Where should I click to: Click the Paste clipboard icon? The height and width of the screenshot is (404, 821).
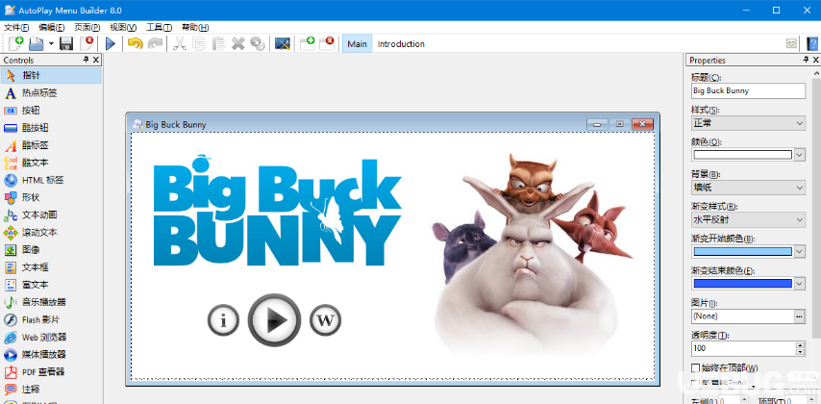[218, 43]
